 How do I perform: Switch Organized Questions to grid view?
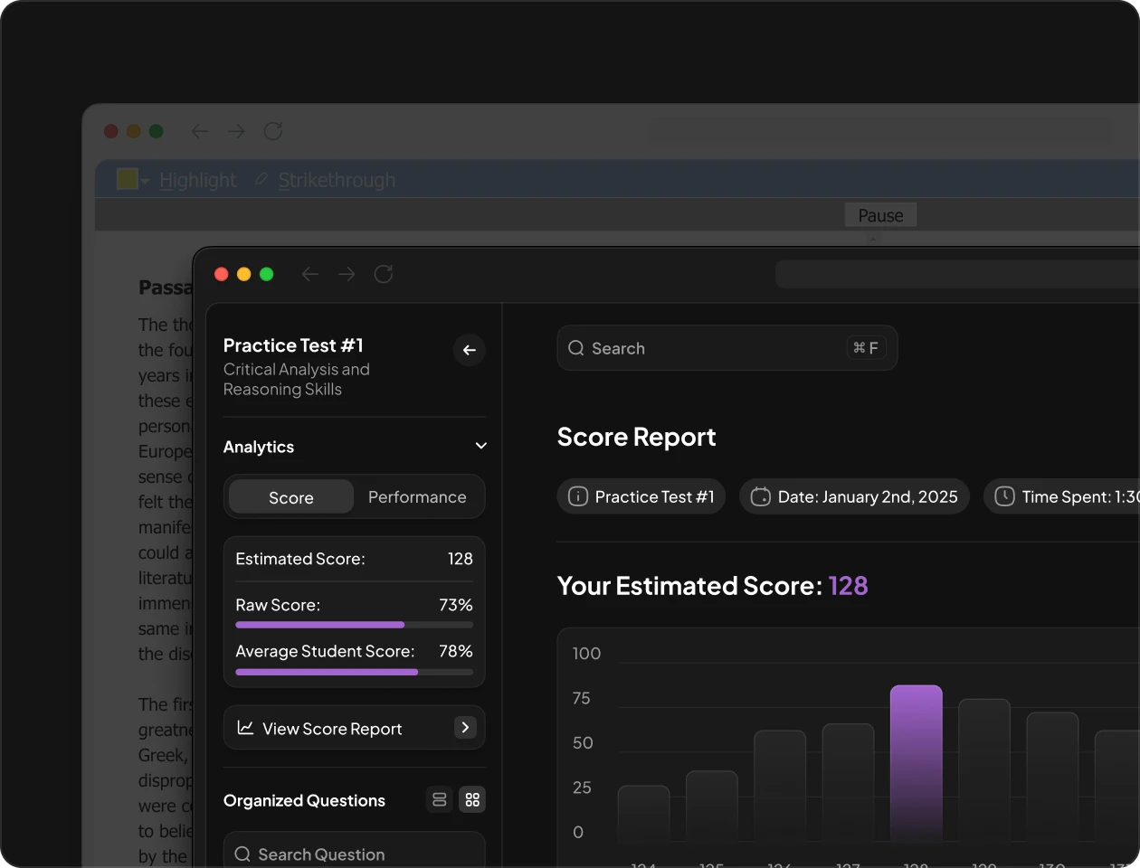tap(472, 799)
